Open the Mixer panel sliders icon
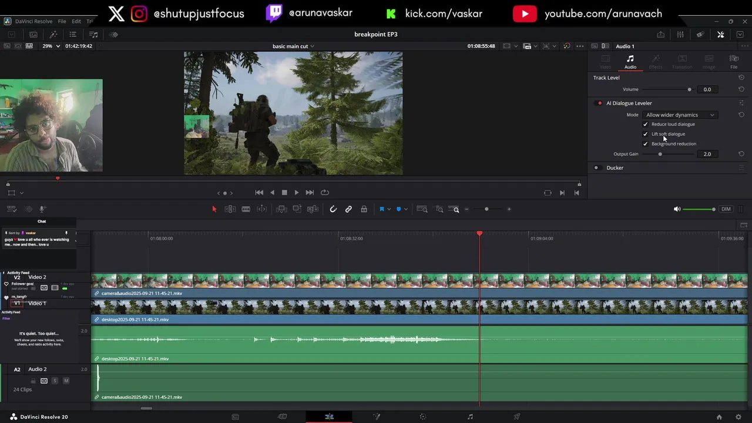752x423 pixels. 680,35
